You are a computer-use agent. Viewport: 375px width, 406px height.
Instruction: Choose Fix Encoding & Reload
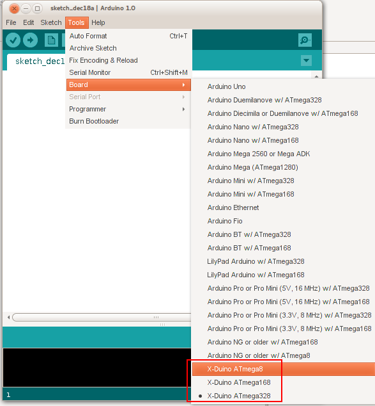pos(128,60)
